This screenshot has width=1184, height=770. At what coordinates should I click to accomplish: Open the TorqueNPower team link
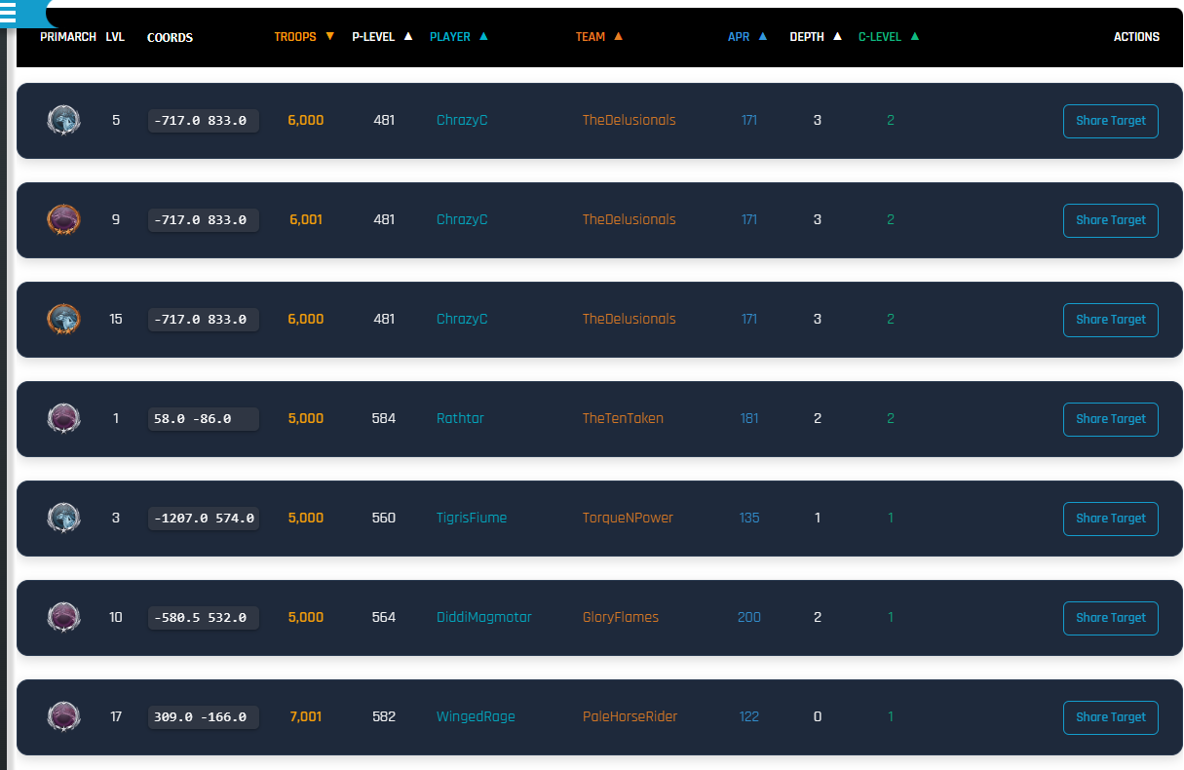pyautogui.click(x=628, y=519)
